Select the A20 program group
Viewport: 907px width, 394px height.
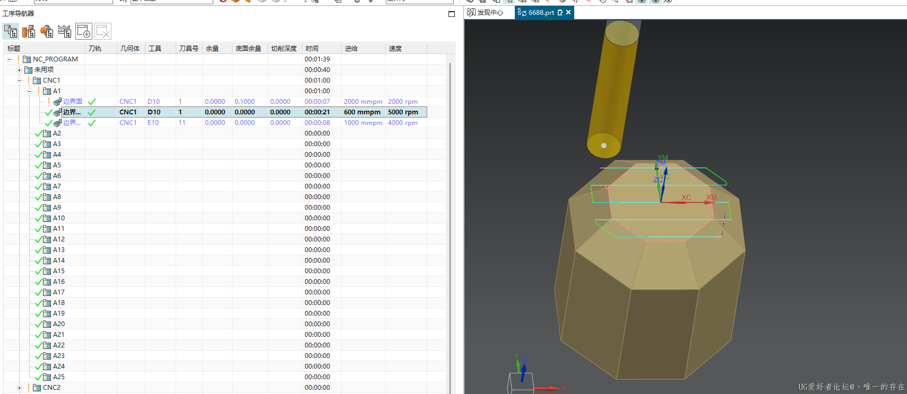[59, 324]
